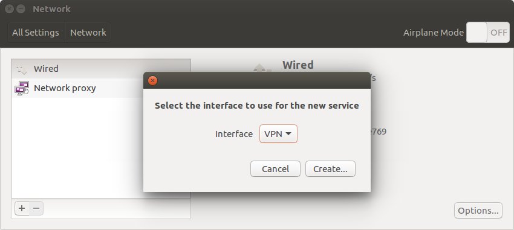
Task: Click the VPN dropdown arrow
Action: [288, 134]
